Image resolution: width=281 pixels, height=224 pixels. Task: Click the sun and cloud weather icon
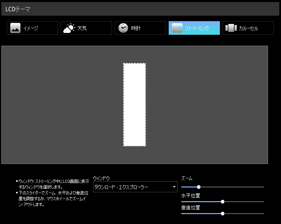coord(69,28)
